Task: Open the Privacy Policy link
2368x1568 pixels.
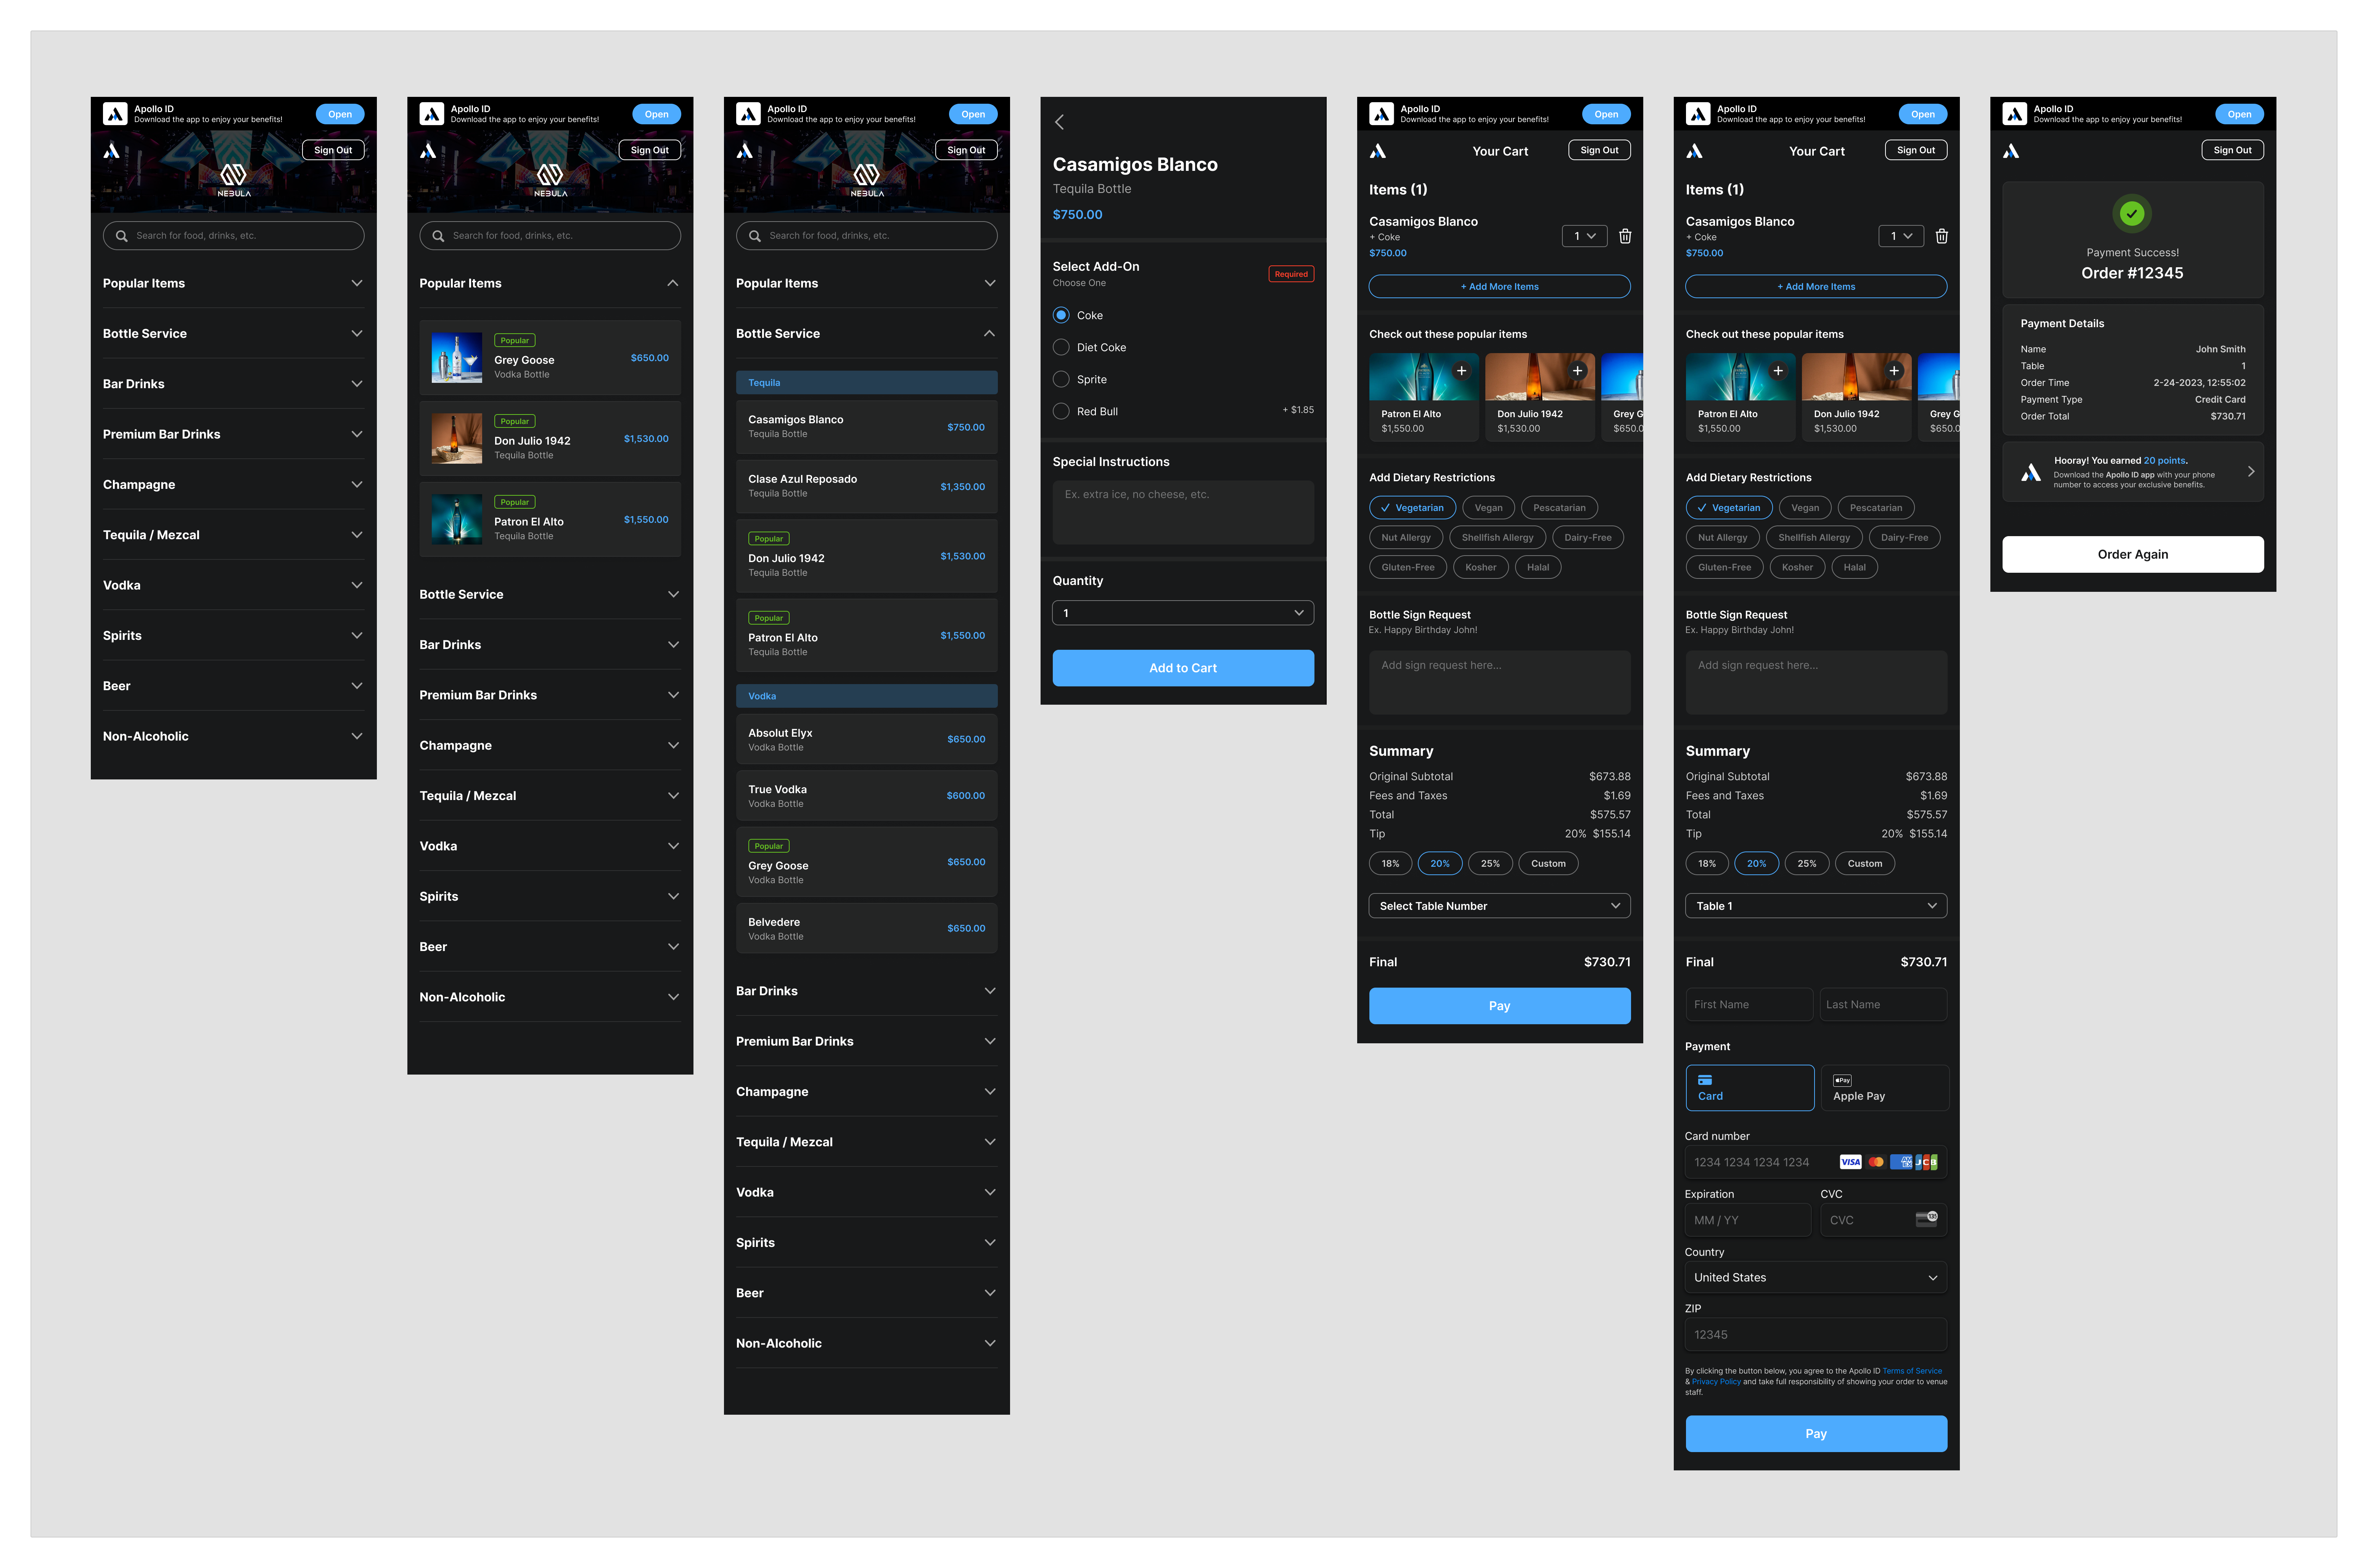Action: [x=1716, y=1381]
